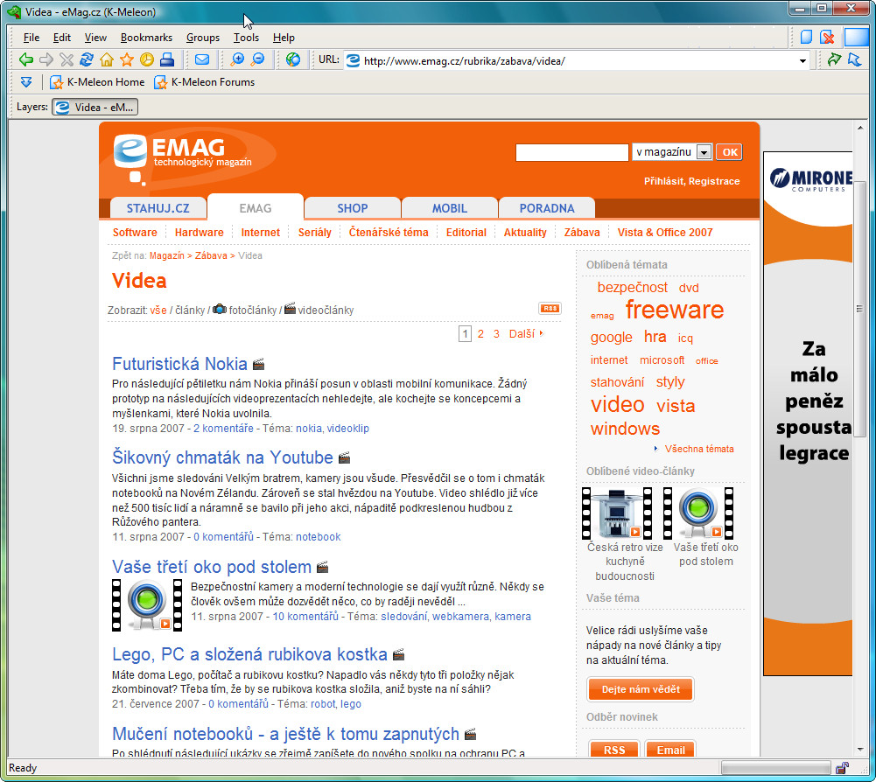Viewport: 876px width, 782px height.
Task: Open the View menu
Action: point(95,38)
